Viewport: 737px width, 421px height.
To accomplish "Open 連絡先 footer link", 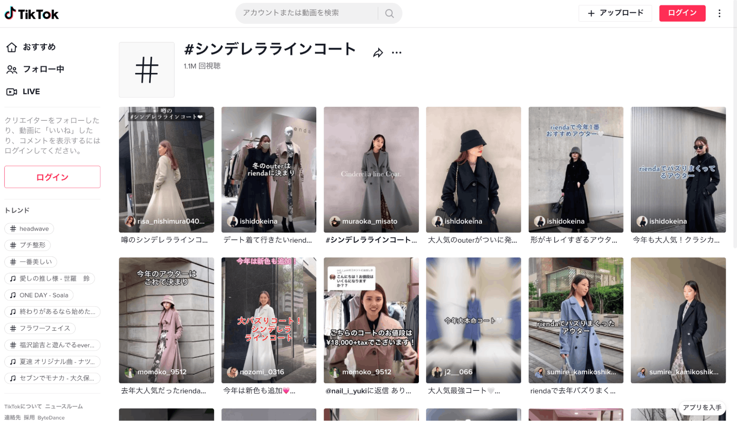I will pos(13,418).
